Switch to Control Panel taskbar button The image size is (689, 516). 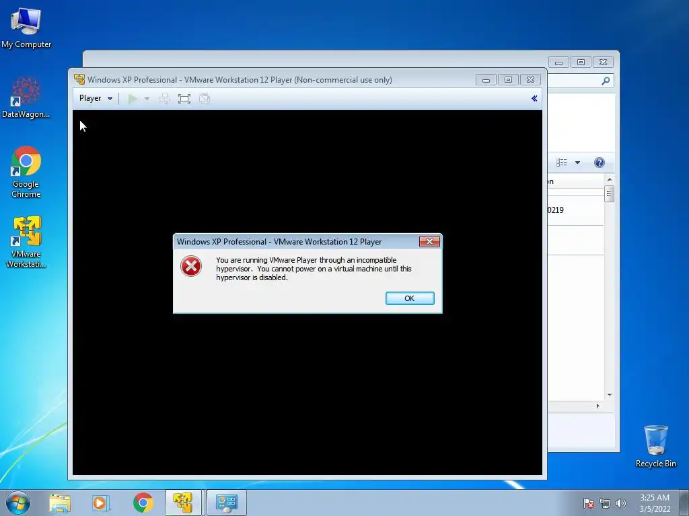[x=227, y=503]
